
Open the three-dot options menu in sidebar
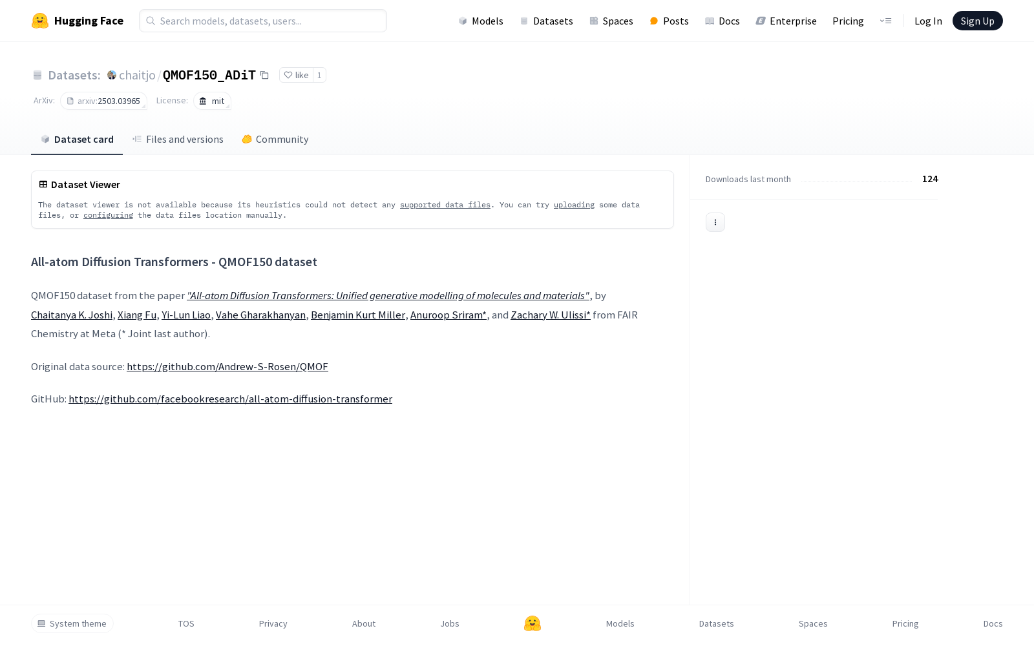coord(715,222)
